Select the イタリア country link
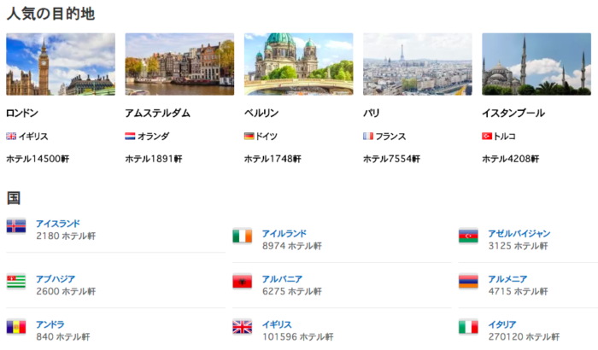The width and height of the screenshot is (598, 350). 501,324
